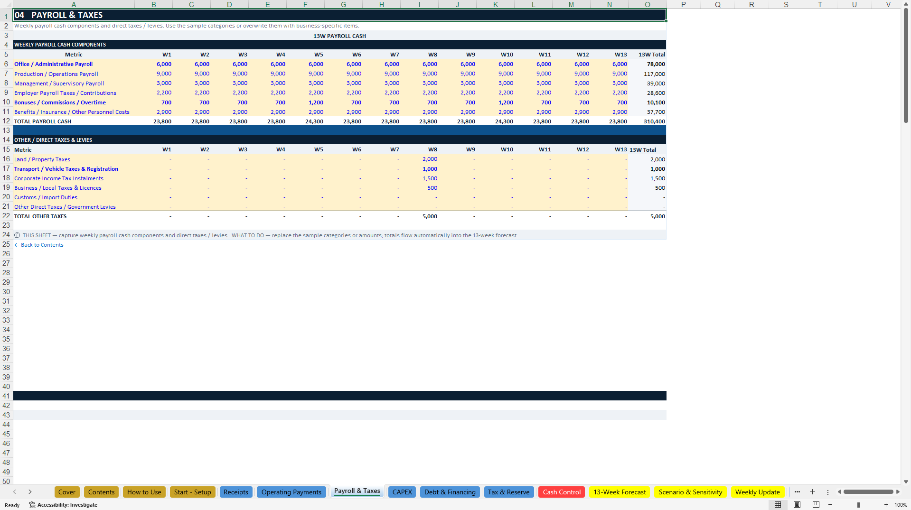Open hidden sheet tabs ellipsis
The height and width of the screenshot is (510, 911).
tap(797, 492)
